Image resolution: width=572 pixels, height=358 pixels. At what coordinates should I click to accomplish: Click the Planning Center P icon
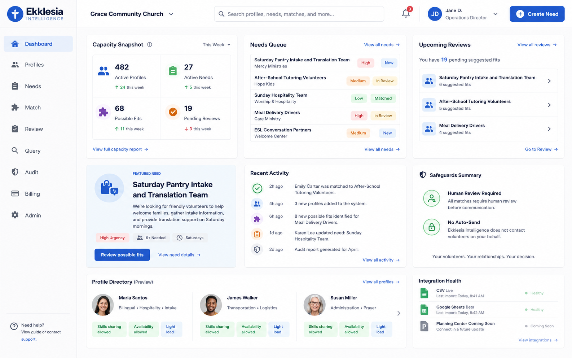point(424,326)
